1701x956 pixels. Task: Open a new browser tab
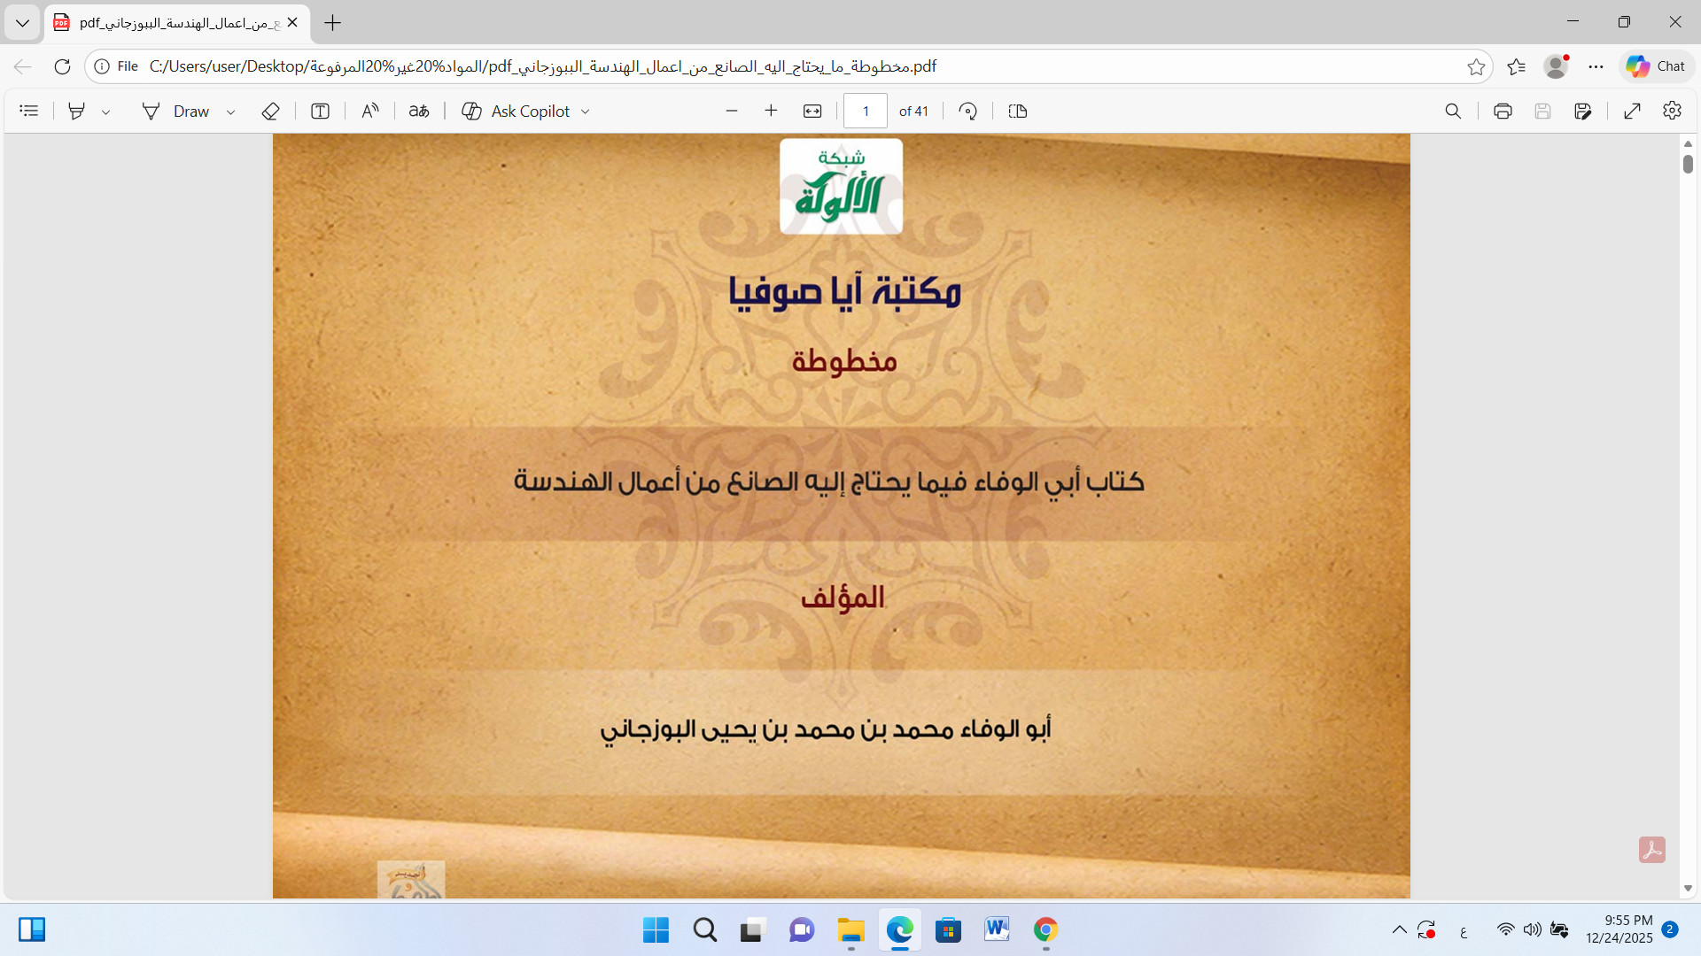click(x=333, y=23)
